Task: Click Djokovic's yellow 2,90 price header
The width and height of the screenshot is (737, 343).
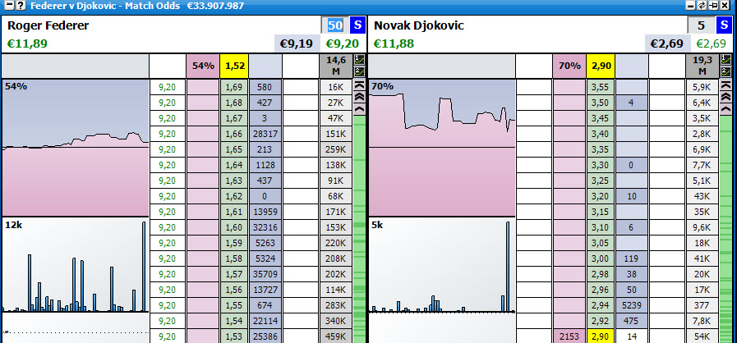Action: (601, 66)
